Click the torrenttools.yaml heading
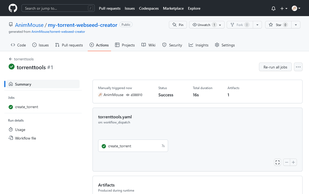The height and width of the screenshot is (194, 309). (x=115, y=117)
